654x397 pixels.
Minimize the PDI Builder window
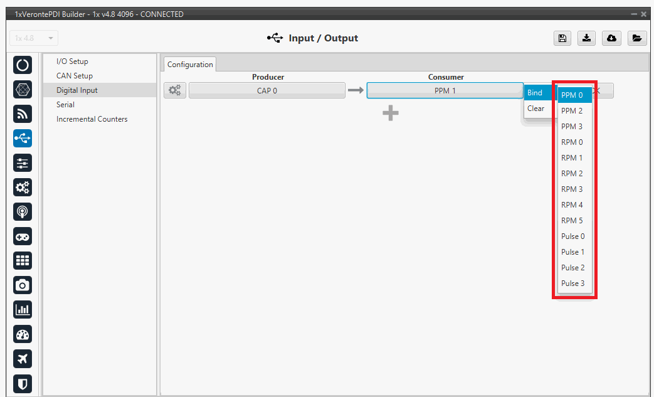click(634, 14)
